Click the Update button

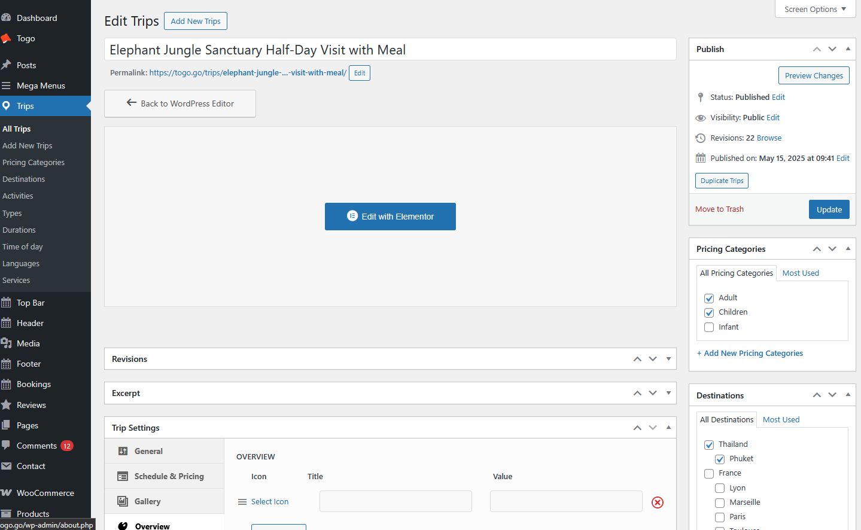[x=829, y=209]
